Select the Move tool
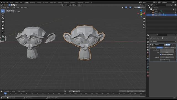 (x=3, y=18)
